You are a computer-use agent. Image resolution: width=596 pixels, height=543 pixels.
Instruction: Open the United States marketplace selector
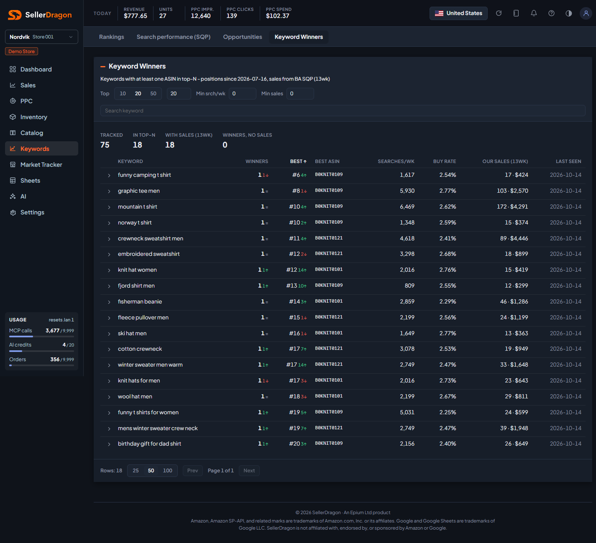tap(458, 13)
